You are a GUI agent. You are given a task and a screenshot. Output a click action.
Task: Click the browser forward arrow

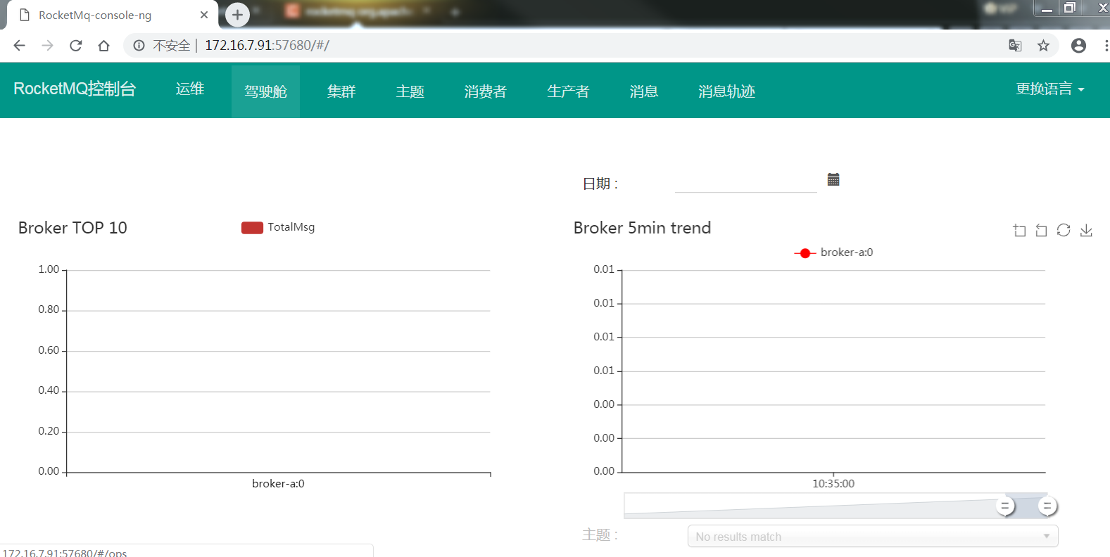tap(47, 45)
